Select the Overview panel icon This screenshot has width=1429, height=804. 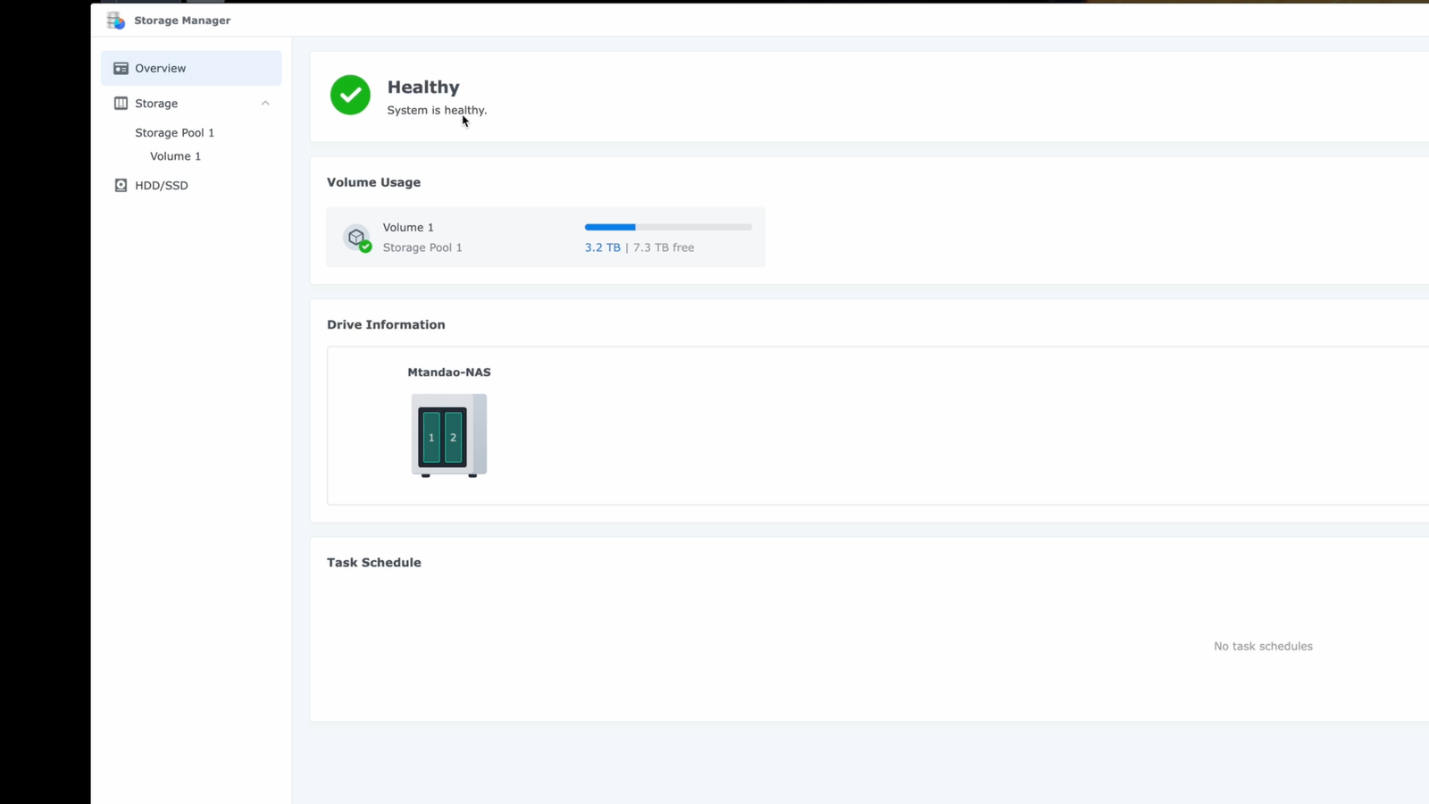(x=121, y=68)
